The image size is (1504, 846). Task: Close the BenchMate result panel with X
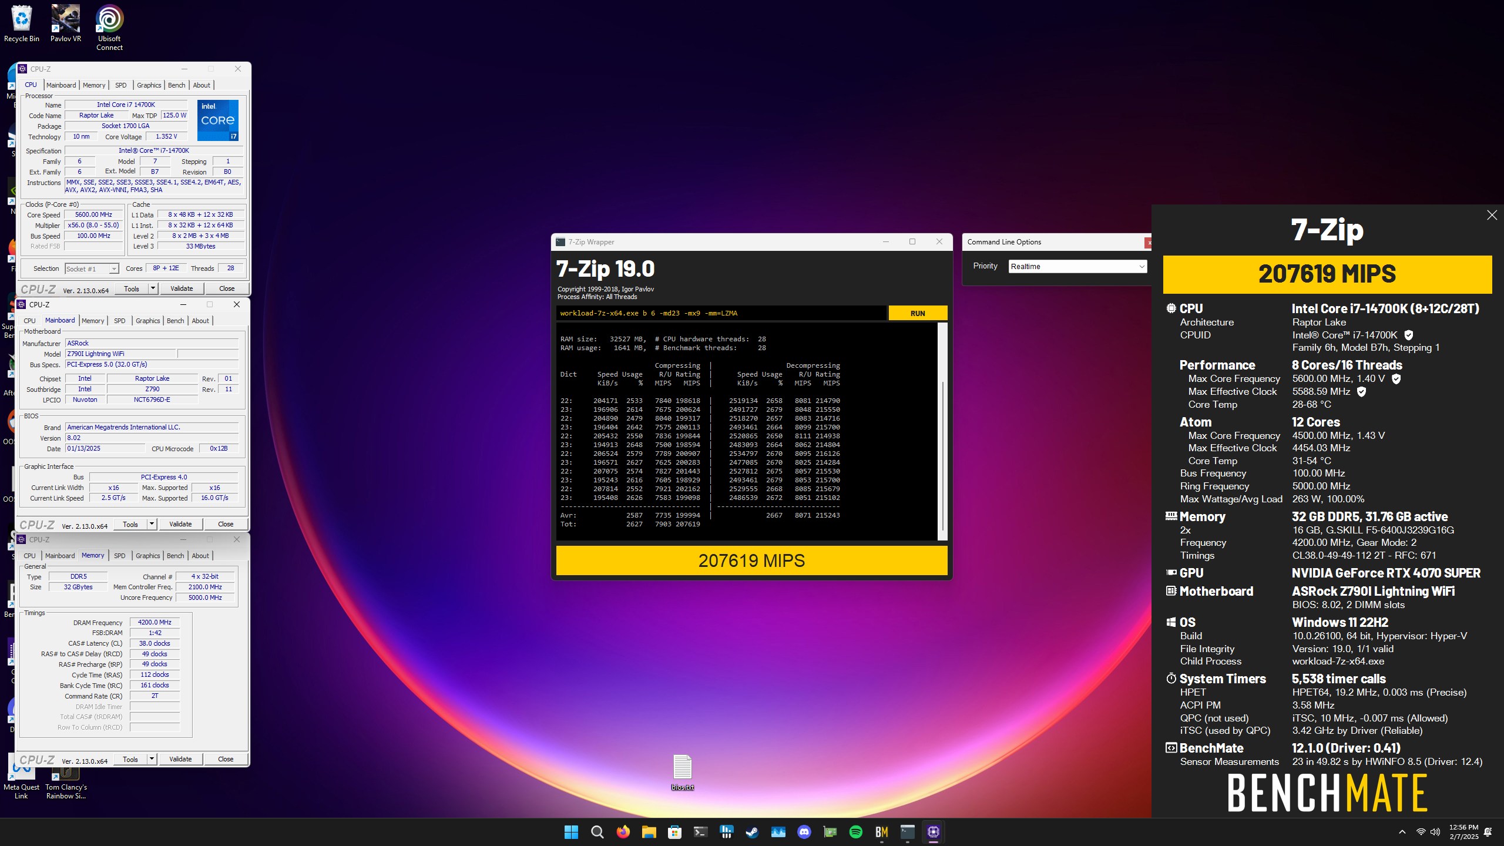[x=1492, y=215]
